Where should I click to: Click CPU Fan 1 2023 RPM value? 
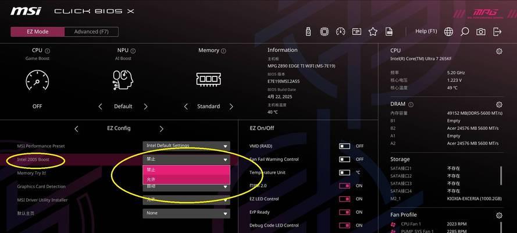[457, 224]
